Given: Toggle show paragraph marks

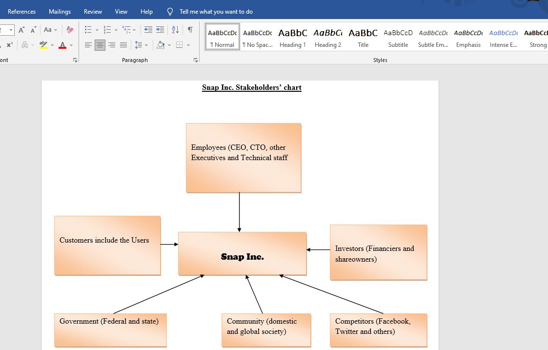Looking at the screenshot, I should coord(190,30).
